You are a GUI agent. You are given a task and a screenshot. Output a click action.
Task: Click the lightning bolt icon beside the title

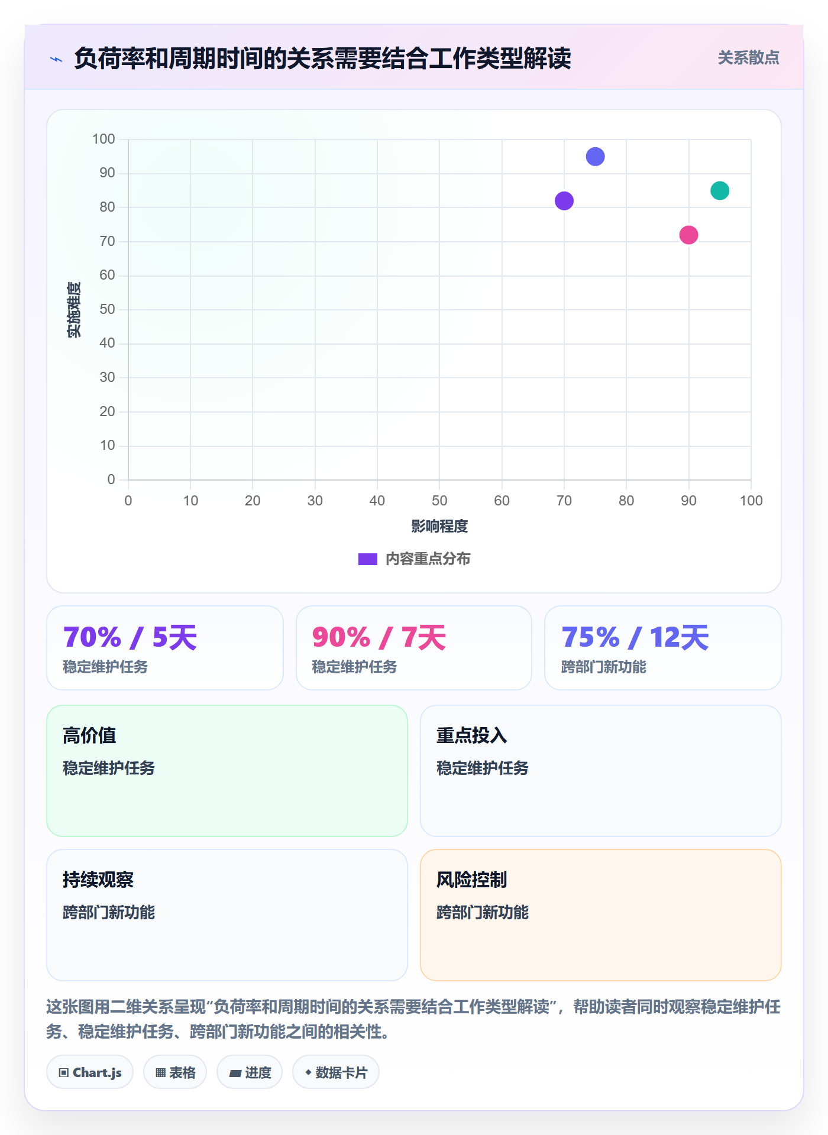point(56,59)
